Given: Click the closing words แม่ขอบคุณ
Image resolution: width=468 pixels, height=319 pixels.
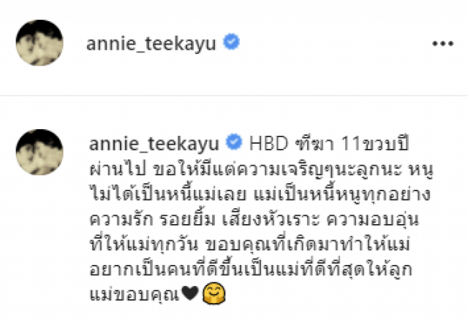Looking at the screenshot, I should click(134, 294).
